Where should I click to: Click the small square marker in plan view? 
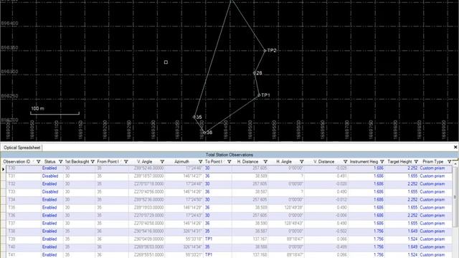[166, 62]
